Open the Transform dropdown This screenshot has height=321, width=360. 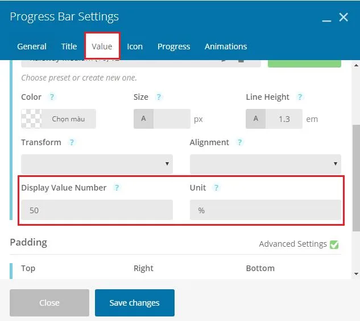click(x=97, y=163)
